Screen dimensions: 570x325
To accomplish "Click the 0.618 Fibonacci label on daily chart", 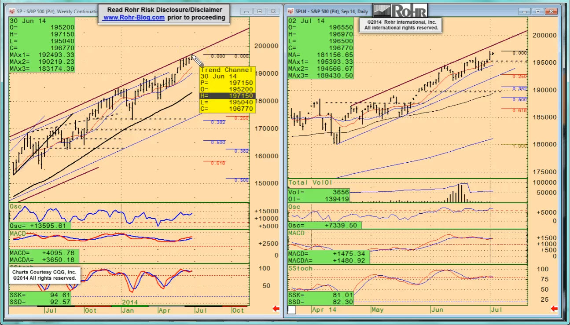I will 520,110.
